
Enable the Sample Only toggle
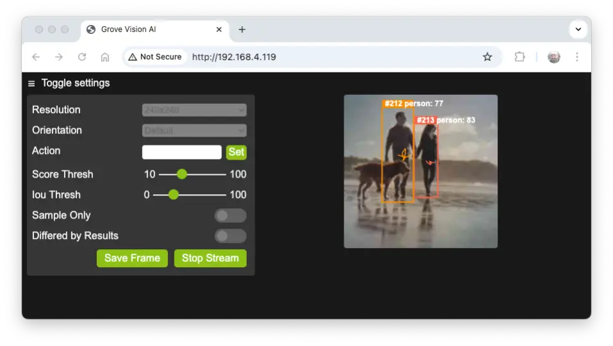point(230,216)
